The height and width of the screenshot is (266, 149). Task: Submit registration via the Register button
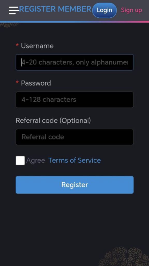pos(74,185)
